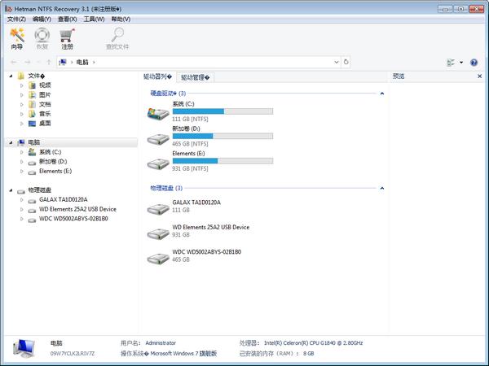Collapse the 硬盘驱动 group using its chevron
489x366 pixels.
[x=382, y=94]
